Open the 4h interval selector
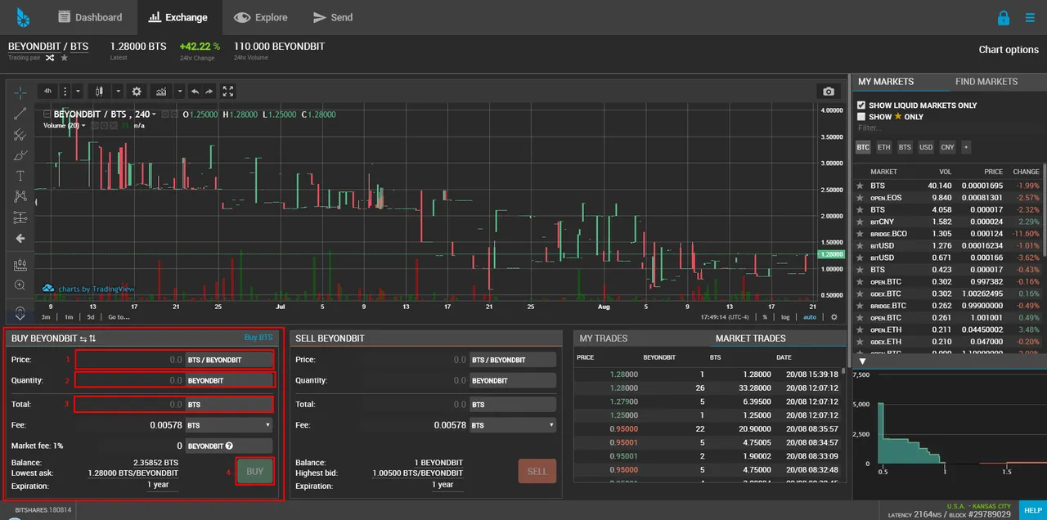Viewport: 1047px width, 520px height. click(48, 92)
